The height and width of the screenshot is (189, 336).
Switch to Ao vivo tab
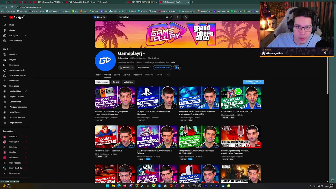click(x=127, y=75)
